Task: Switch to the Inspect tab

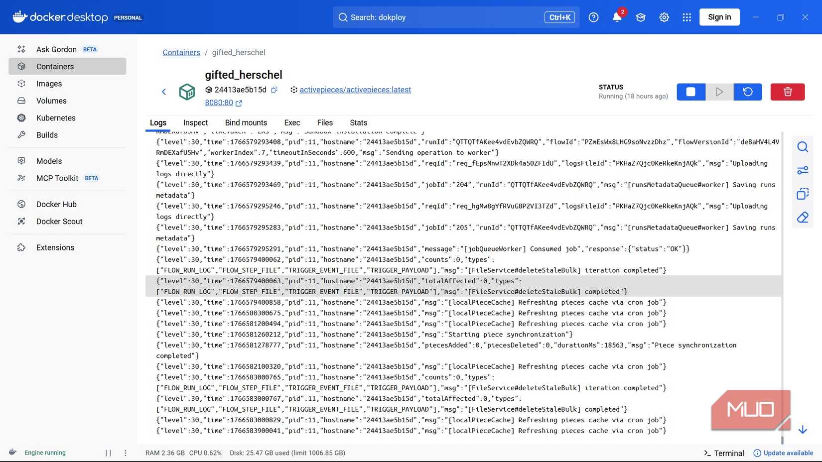Action: 195,122
